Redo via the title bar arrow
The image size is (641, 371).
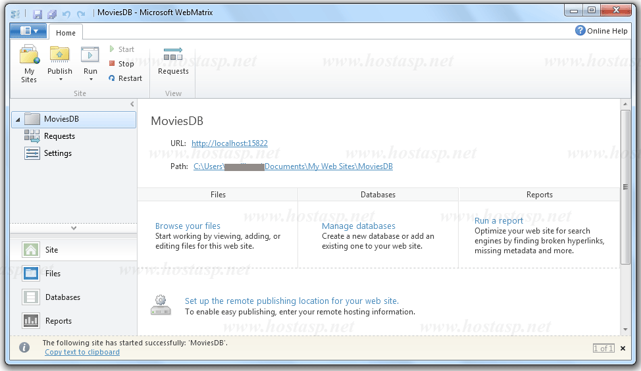(81, 14)
